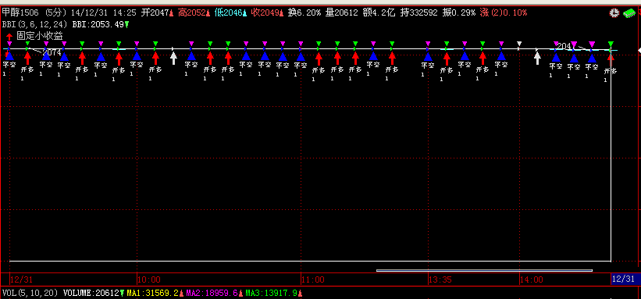Click the white inverted triangle marker above 14:00

point(519,44)
